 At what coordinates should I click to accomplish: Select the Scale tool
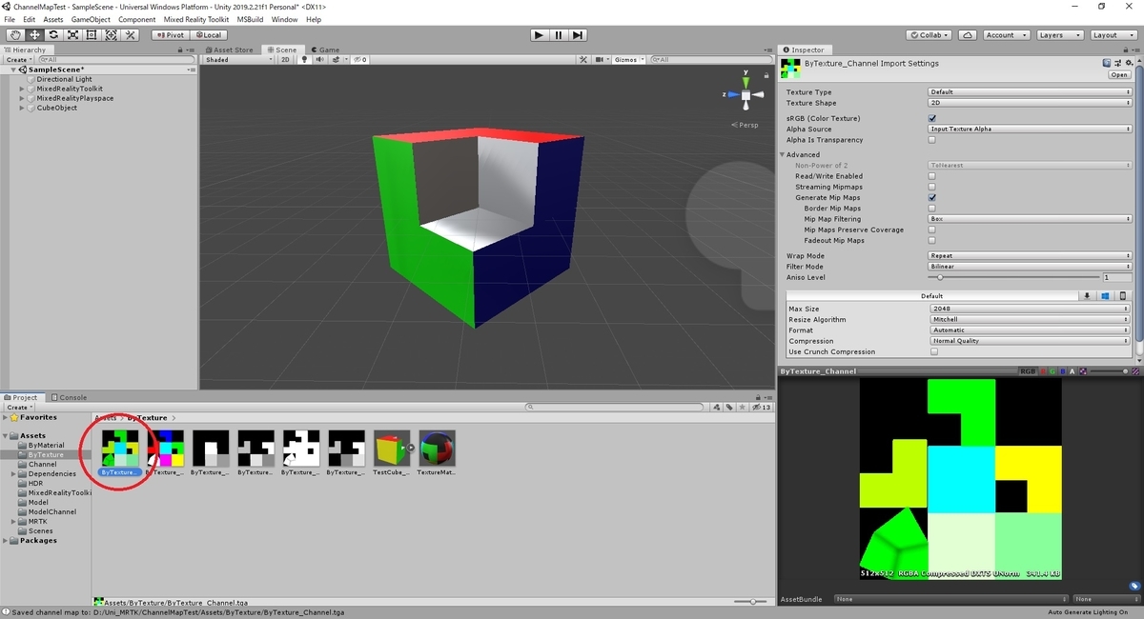click(72, 35)
